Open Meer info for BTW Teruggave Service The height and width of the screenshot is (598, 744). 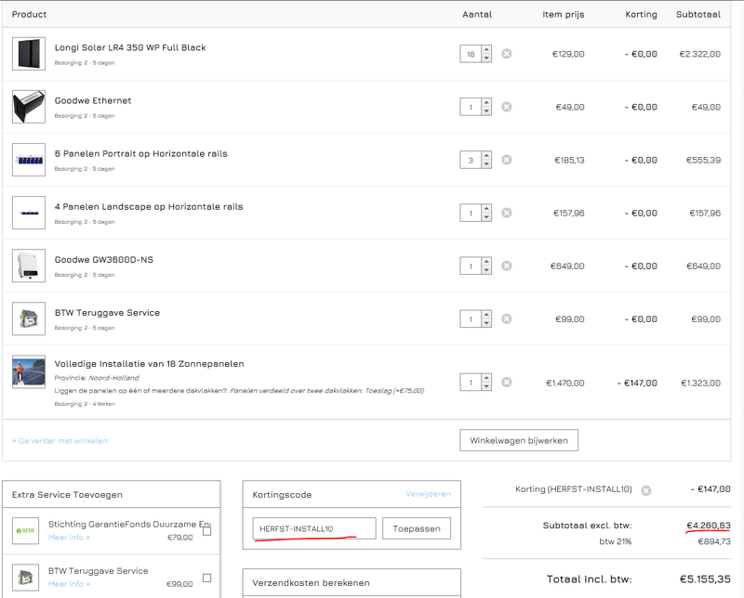click(x=69, y=584)
